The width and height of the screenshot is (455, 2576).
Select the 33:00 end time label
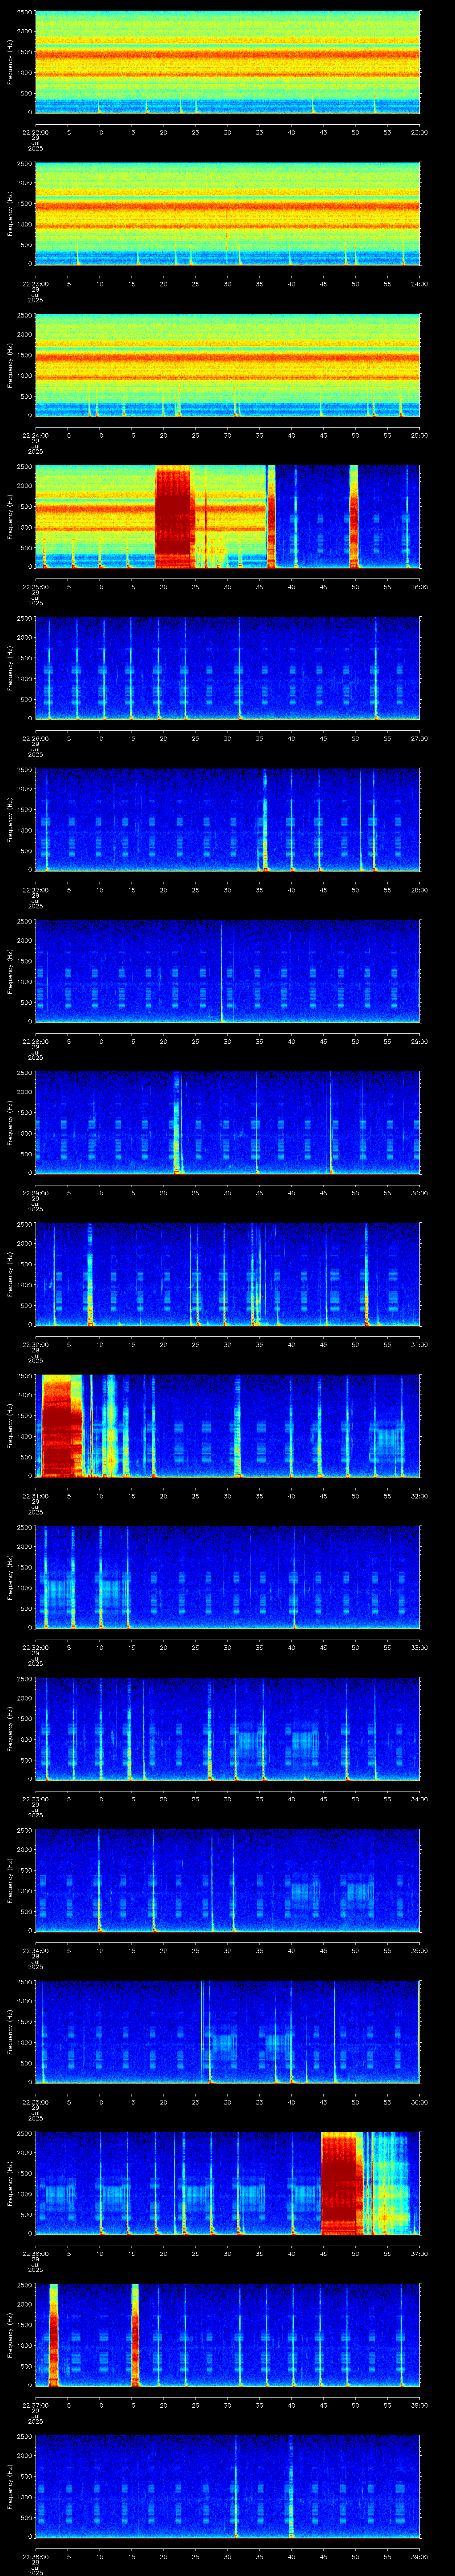(419, 1647)
